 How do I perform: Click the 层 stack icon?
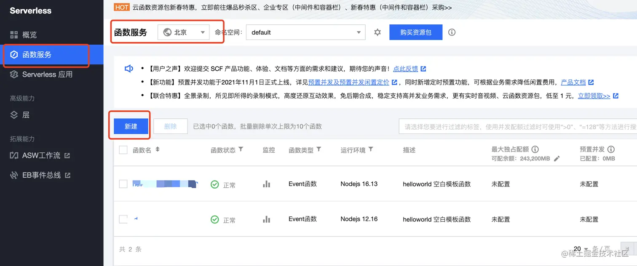14,115
